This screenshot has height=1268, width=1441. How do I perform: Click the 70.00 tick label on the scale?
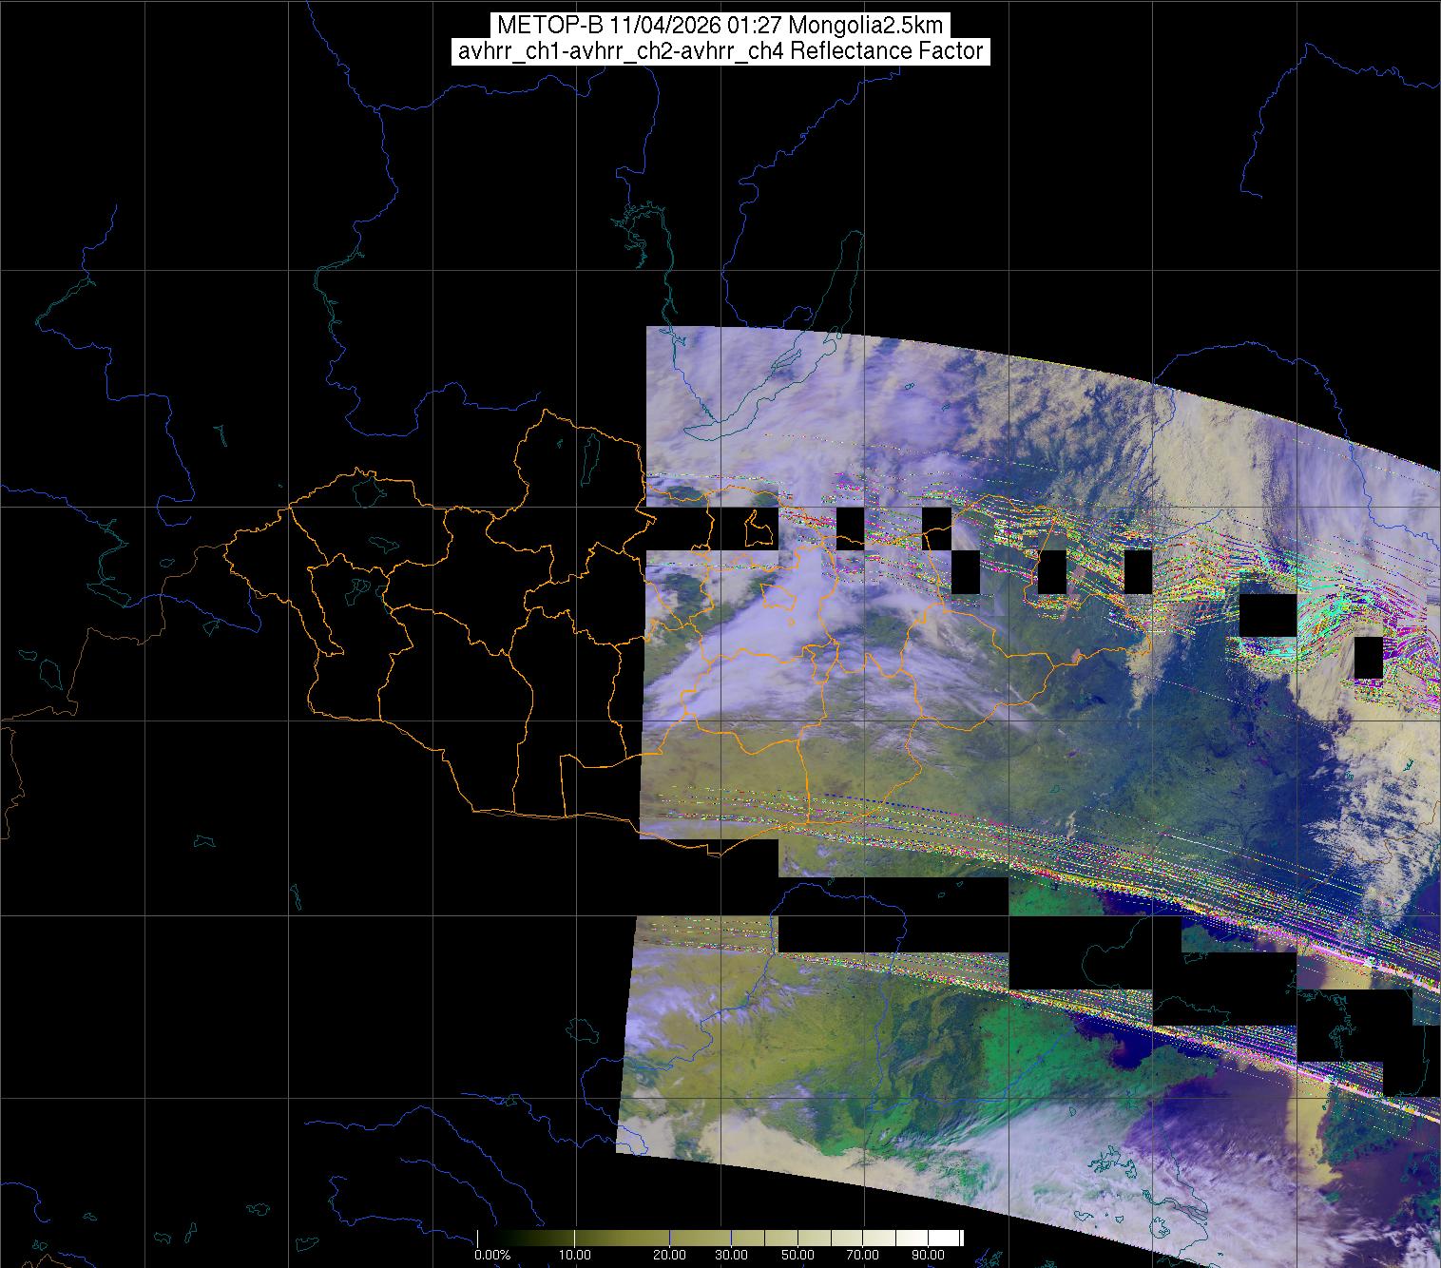[863, 1256]
